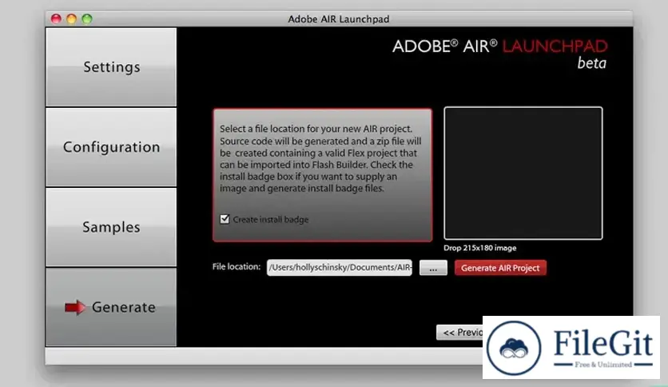Image resolution: width=668 pixels, height=387 pixels.
Task: Open the Settings section
Action: point(111,67)
